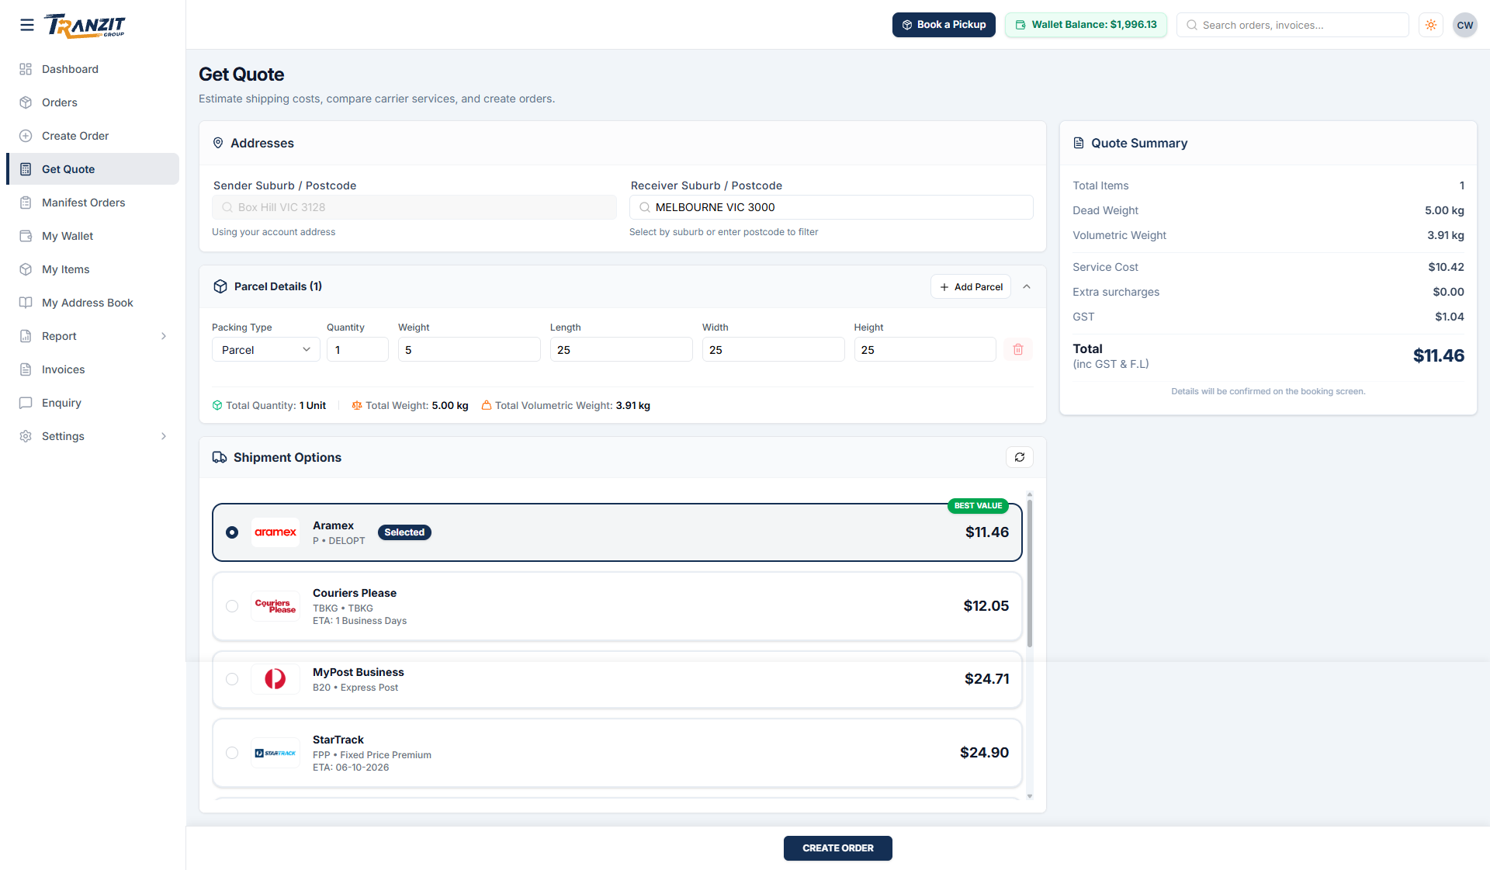Collapse the Parcel Details section
Image resolution: width=1490 pixels, height=870 pixels.
(x=1027, y=286)
